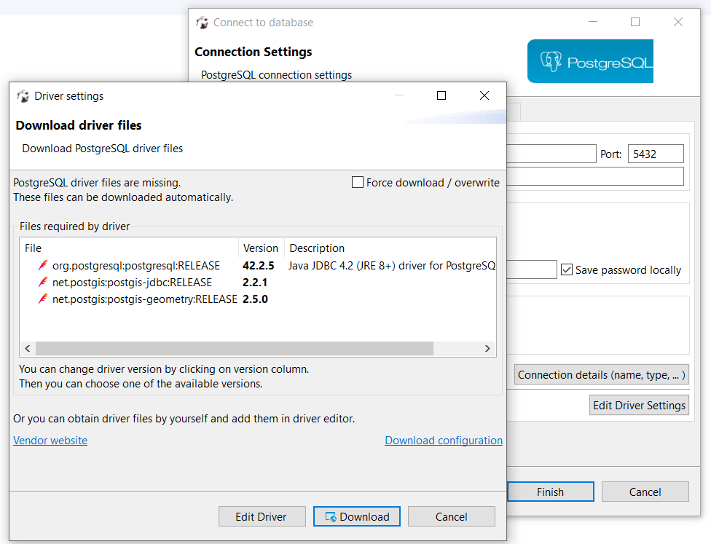Enable Force download / overwrite checkbox

point(358,182)
